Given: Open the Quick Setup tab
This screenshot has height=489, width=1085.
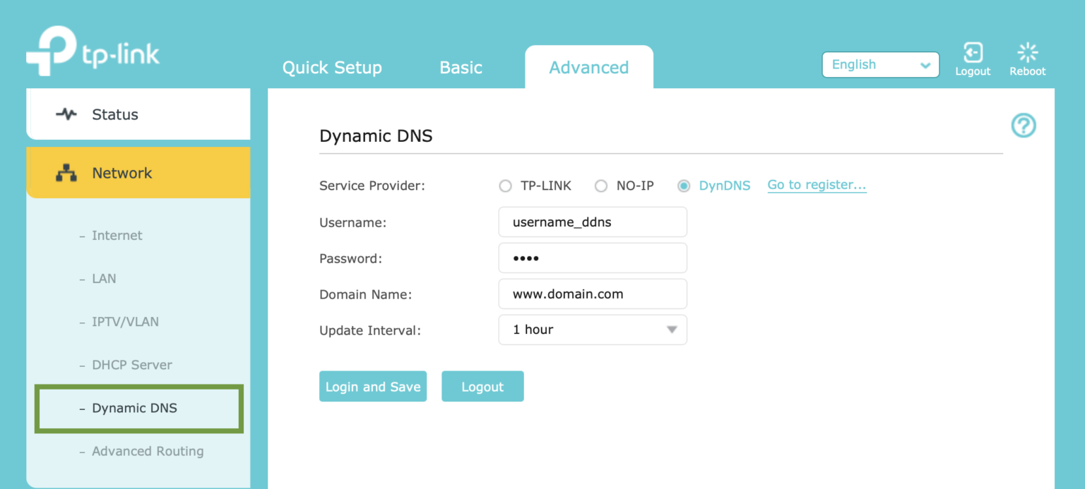Looking at the screenshot, I should (332, 67).
